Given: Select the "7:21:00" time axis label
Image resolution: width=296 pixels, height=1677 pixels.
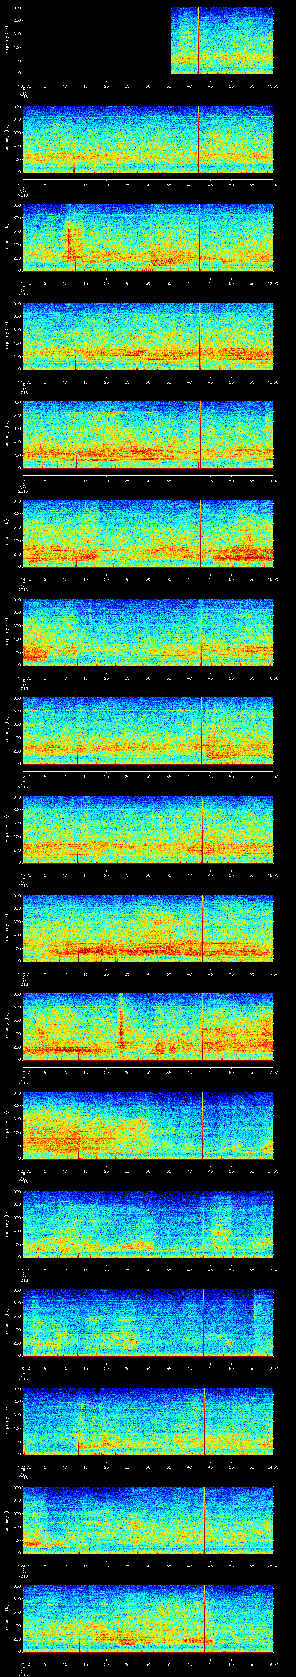Looking at the screenshot, I should [23, 1269].
